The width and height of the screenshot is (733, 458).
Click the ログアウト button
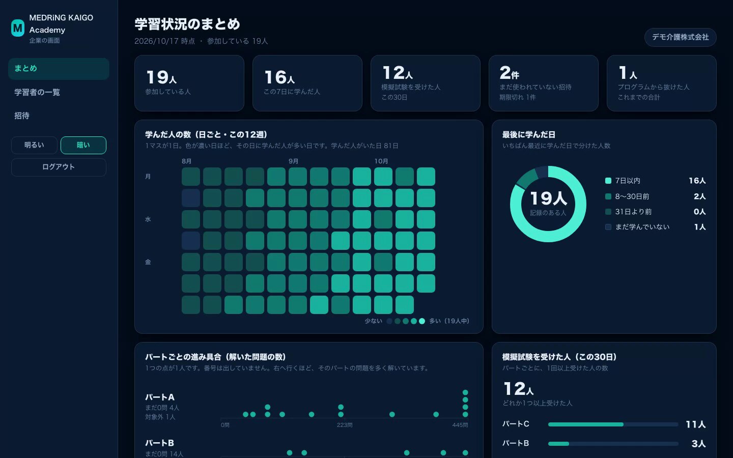(x=59, y=167)
